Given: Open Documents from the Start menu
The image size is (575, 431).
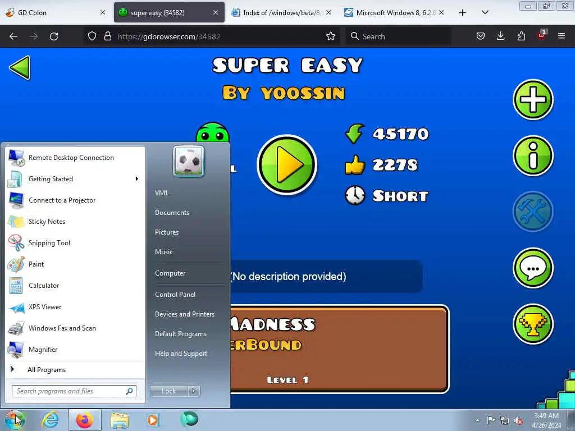Looking at the screenshot, I should coord(172,213).
